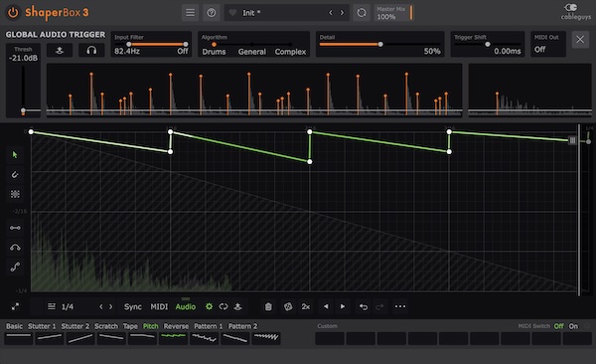Load the wave thumbnail under Pattern 1
Image resolution: width=596 pixels, height=364 pixels.
coord(204,338)
